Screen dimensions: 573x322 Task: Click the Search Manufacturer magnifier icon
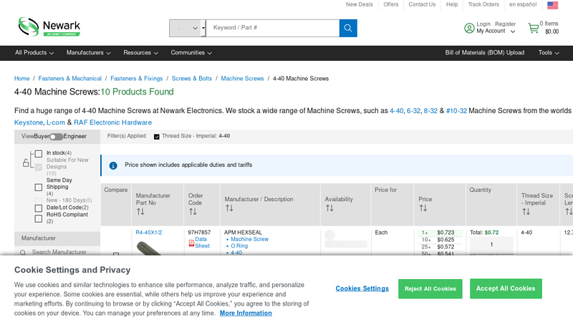point(23,253)
